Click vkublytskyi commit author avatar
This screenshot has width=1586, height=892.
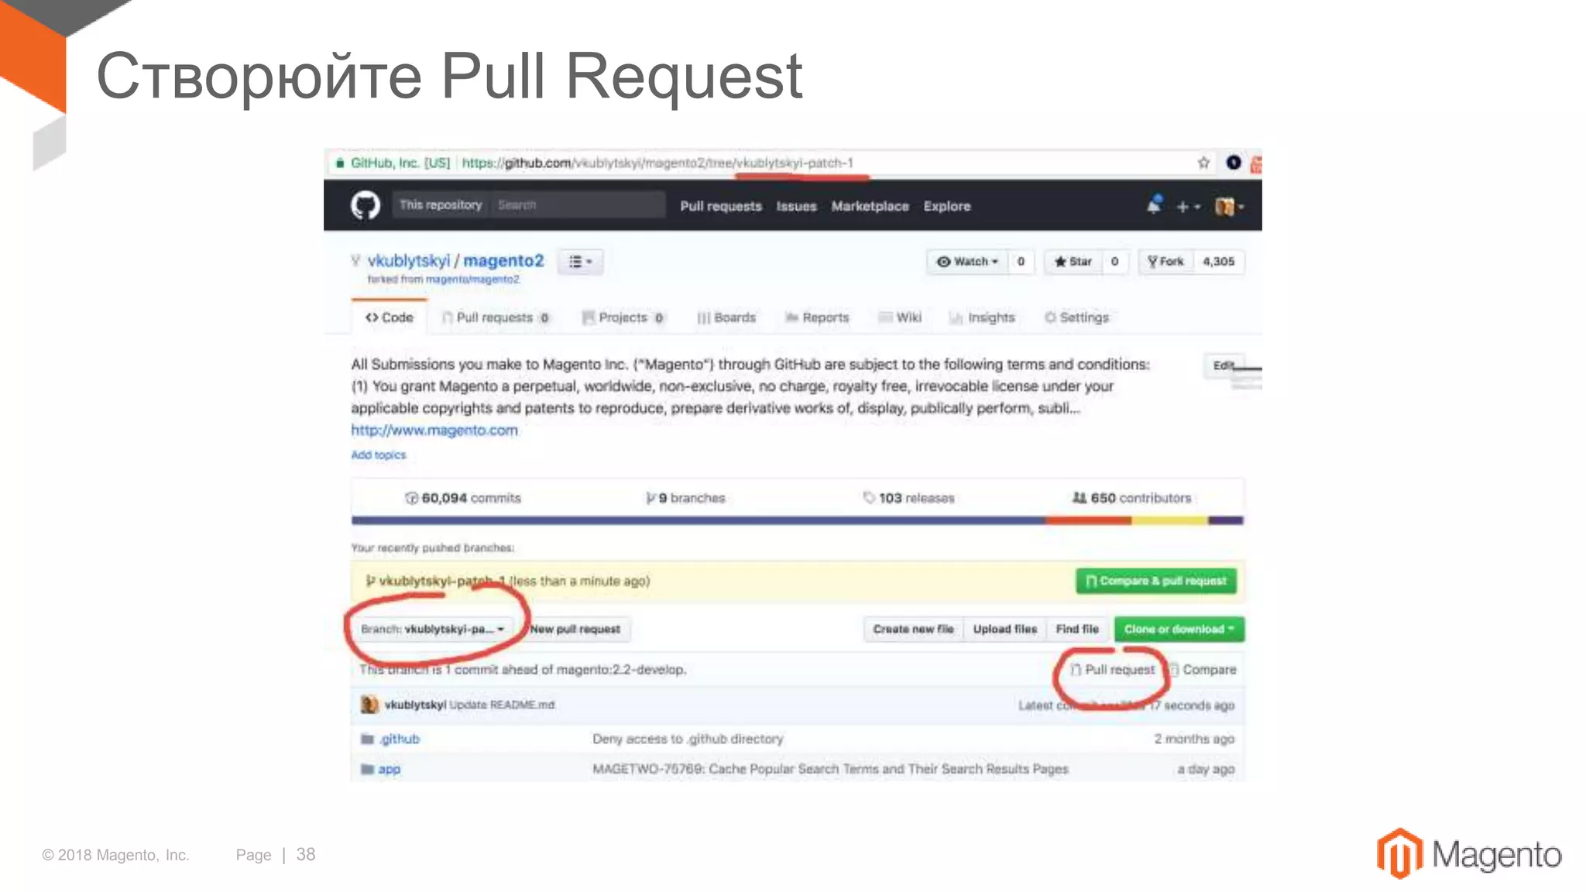[x=369, y=705]
